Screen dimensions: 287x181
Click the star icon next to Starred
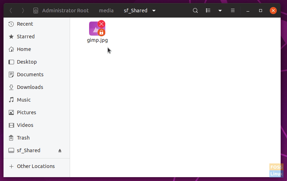tap(11, 37)
